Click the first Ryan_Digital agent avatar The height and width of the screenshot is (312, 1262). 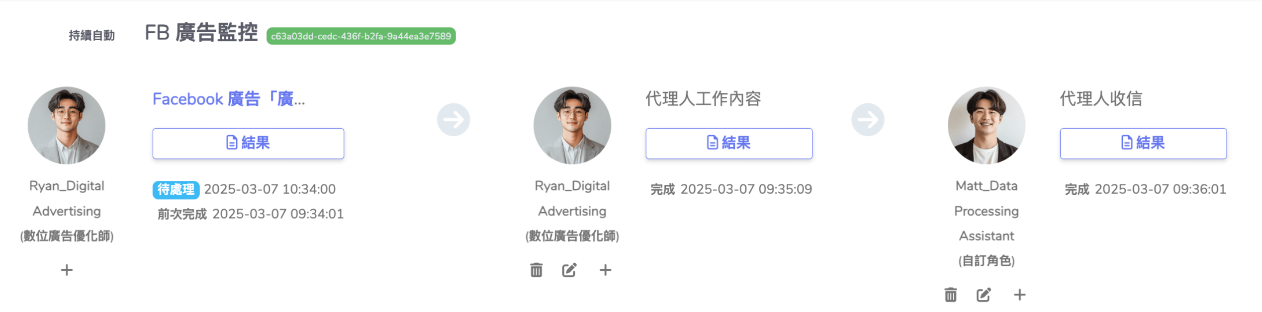(x=67, y=125)
